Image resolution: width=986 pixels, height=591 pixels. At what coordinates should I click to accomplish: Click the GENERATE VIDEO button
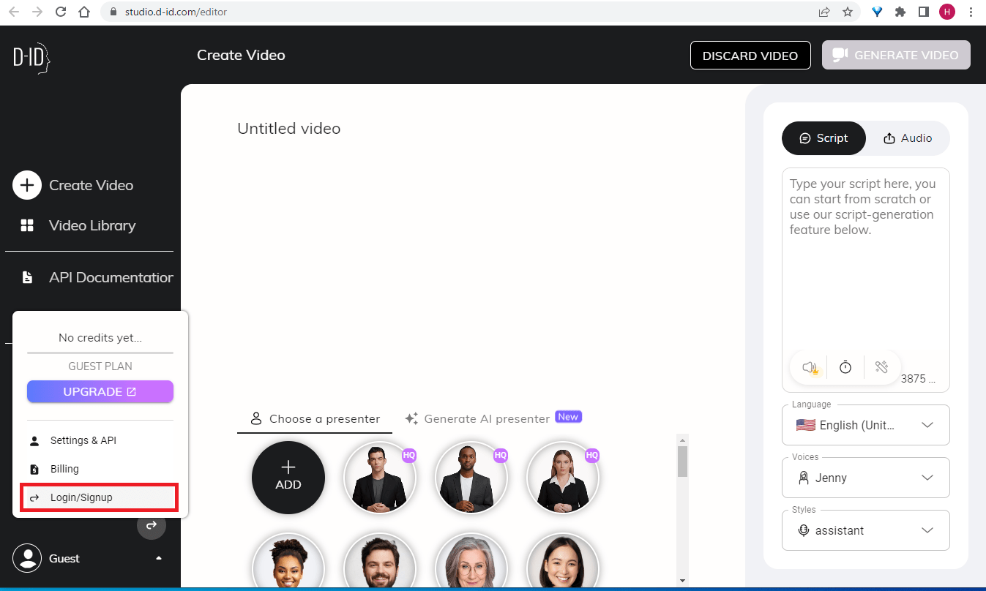(896, 56)
